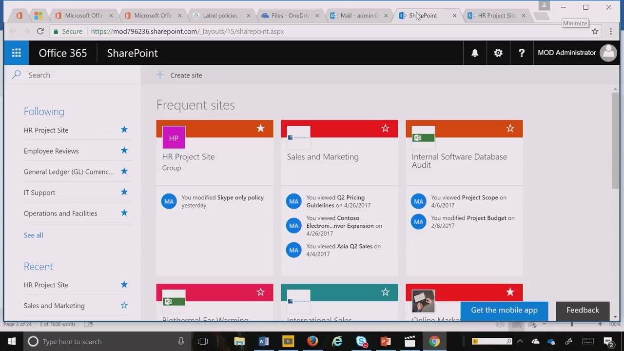The width and height of the screenshot is (624, 351).
Task: Open Internal Software Database Audit site title
Action: pos(459,160)
